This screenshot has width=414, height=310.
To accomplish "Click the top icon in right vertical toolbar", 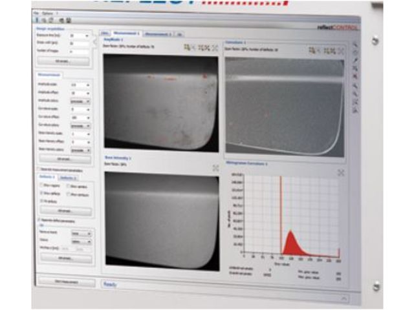I will 356,45.
